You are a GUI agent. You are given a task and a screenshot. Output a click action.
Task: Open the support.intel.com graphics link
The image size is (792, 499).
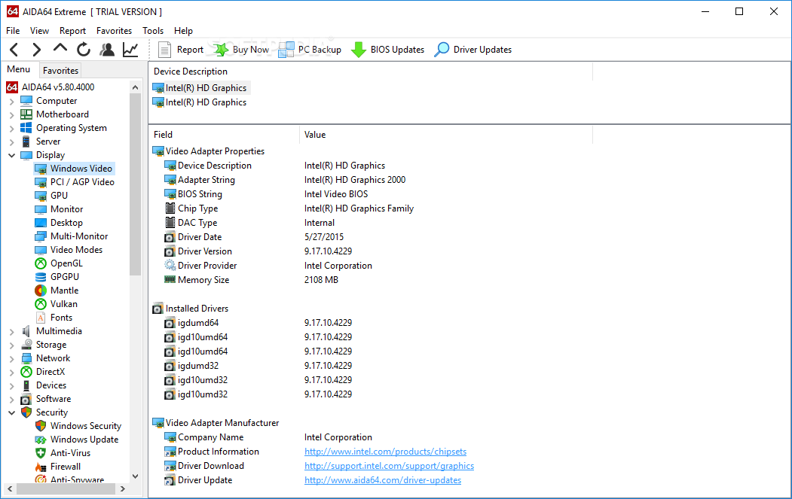389,466
